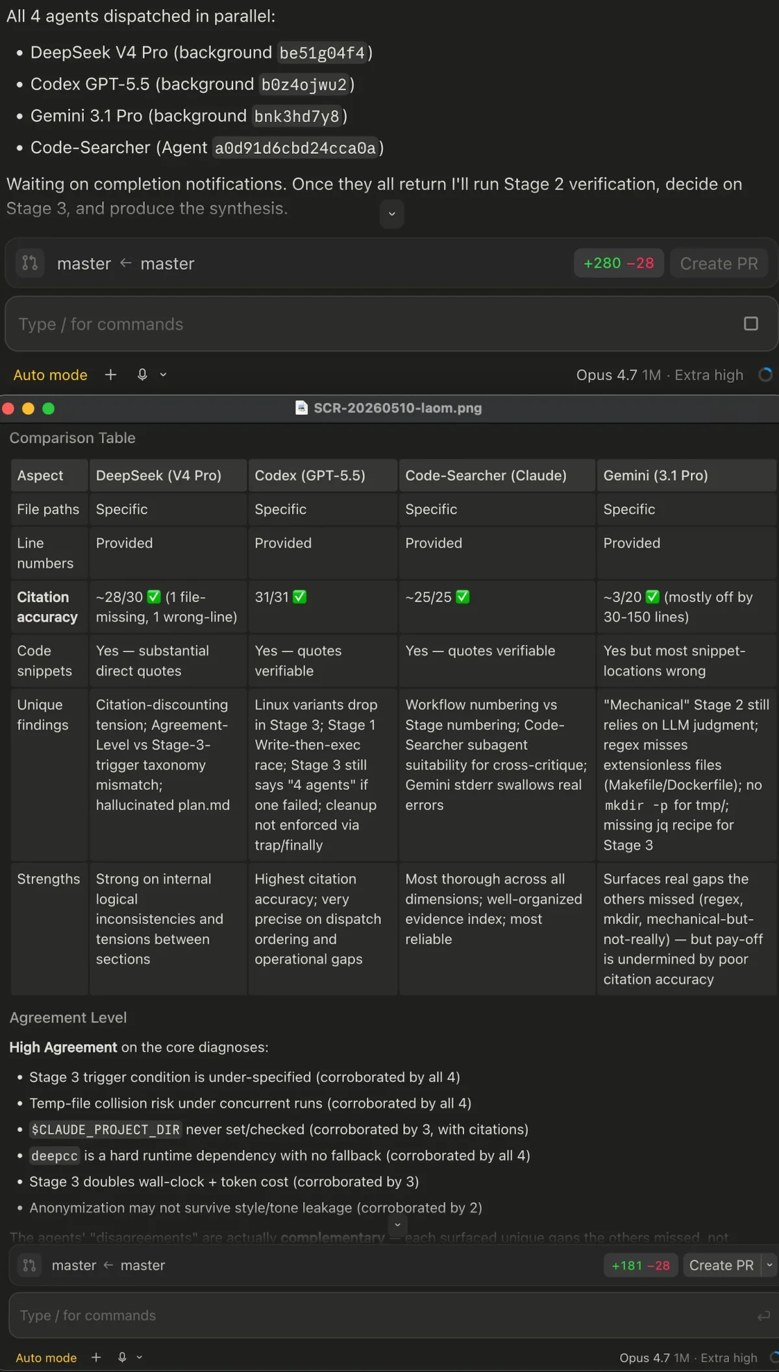The width and height of the screenshot is (779, 1372).
Task: Open the Opus 4.7 selector in the preview's bottom bar
Action: 688,1357
